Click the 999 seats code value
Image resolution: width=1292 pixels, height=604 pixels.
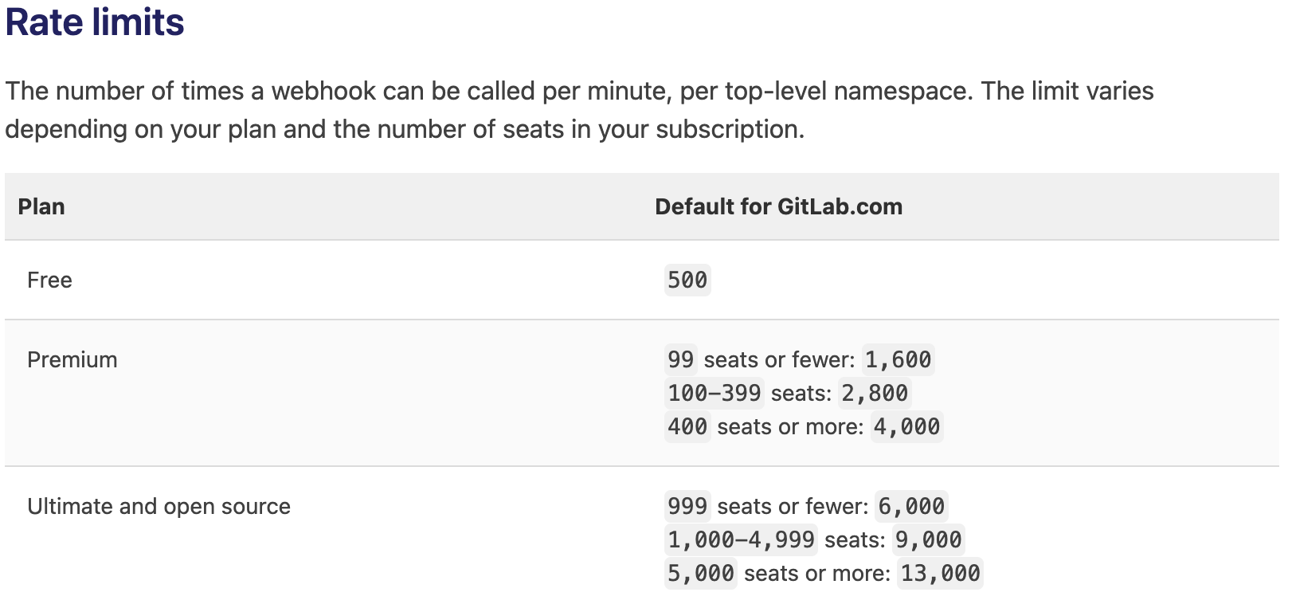(x=687, y=506)
